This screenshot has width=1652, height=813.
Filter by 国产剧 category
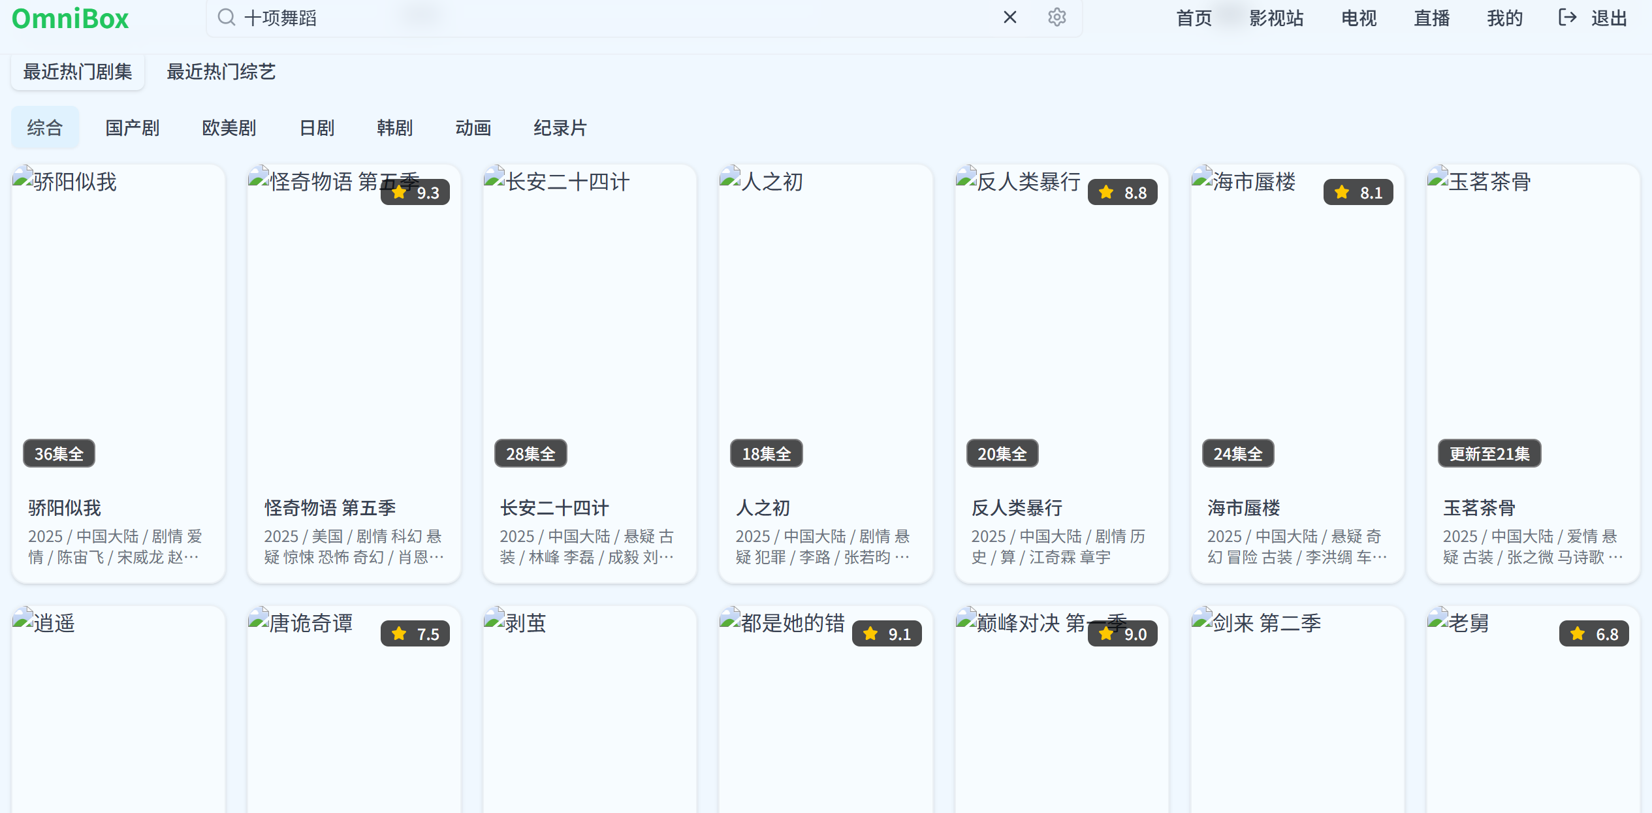[133, 128]
